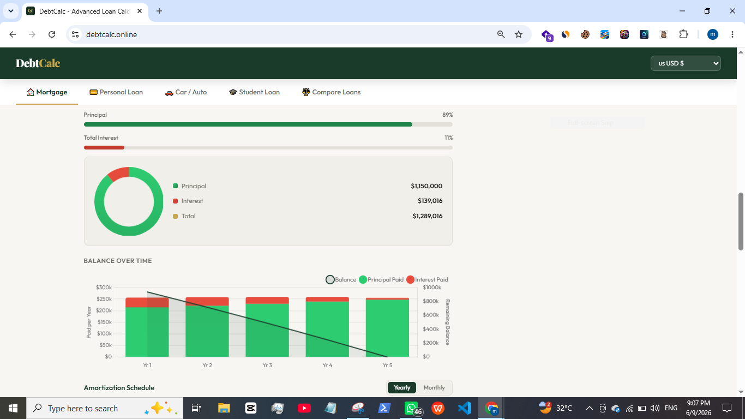Screen dimensions: 745x419
Task: Open the Chrome profile avatar
Action: 713,34
